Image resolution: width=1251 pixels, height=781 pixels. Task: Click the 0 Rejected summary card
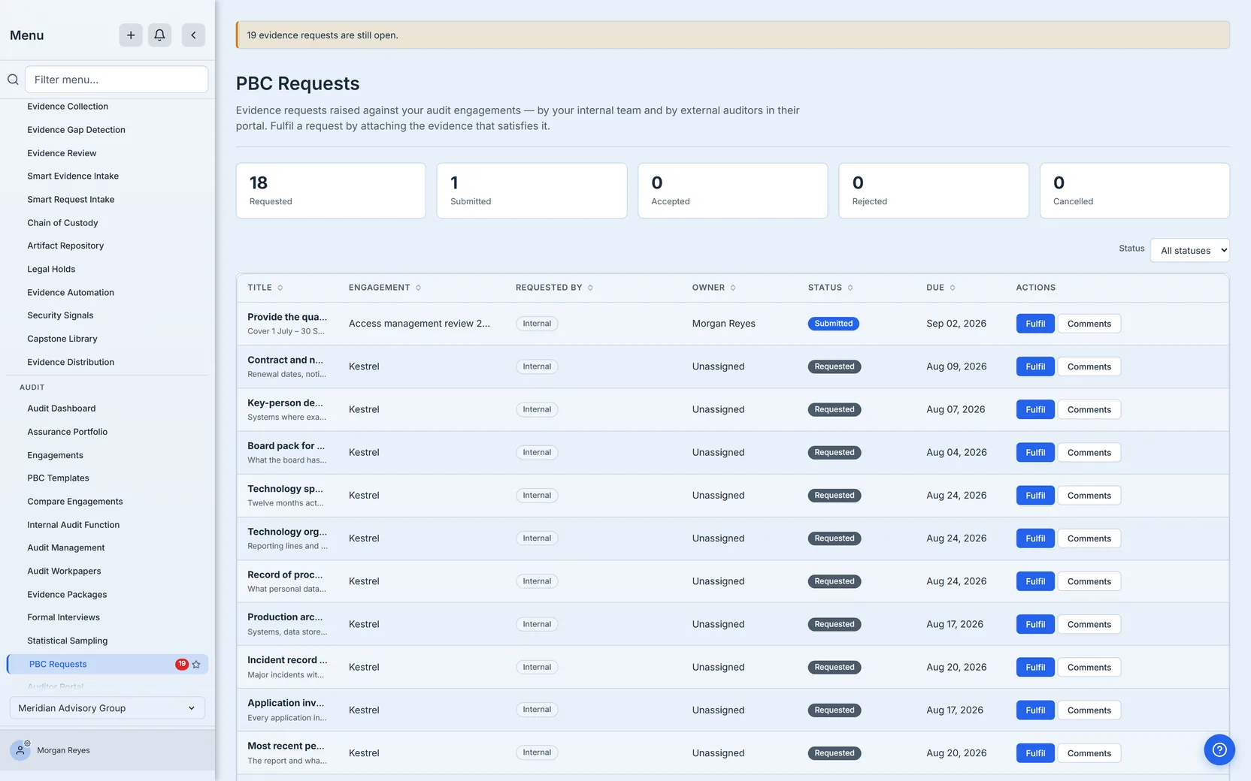coord(934,191)
